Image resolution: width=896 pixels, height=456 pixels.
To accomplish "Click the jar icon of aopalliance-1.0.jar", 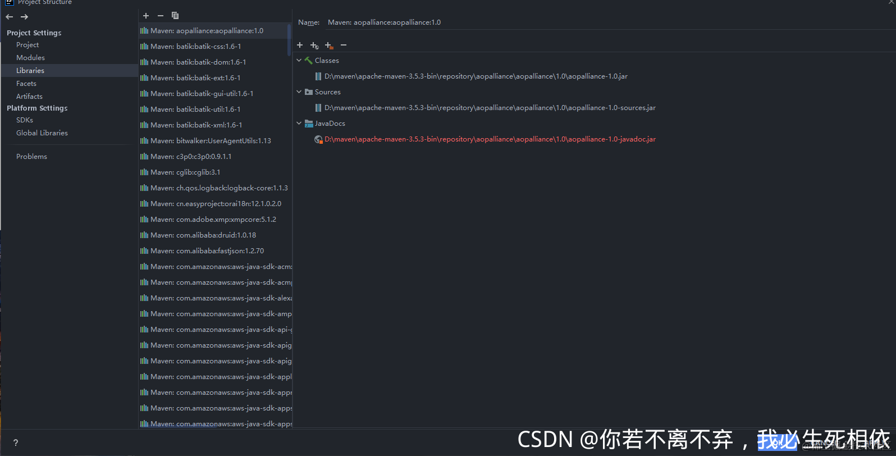I will (x=318, y=76).
